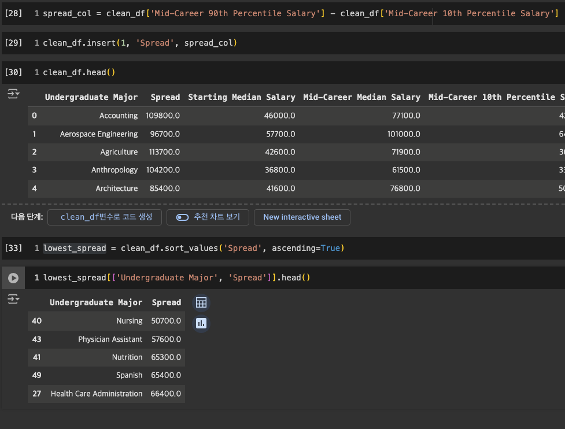565x429 pixels.
Task: Click into cell 33 sort_values code
Action: click(194, 248)
